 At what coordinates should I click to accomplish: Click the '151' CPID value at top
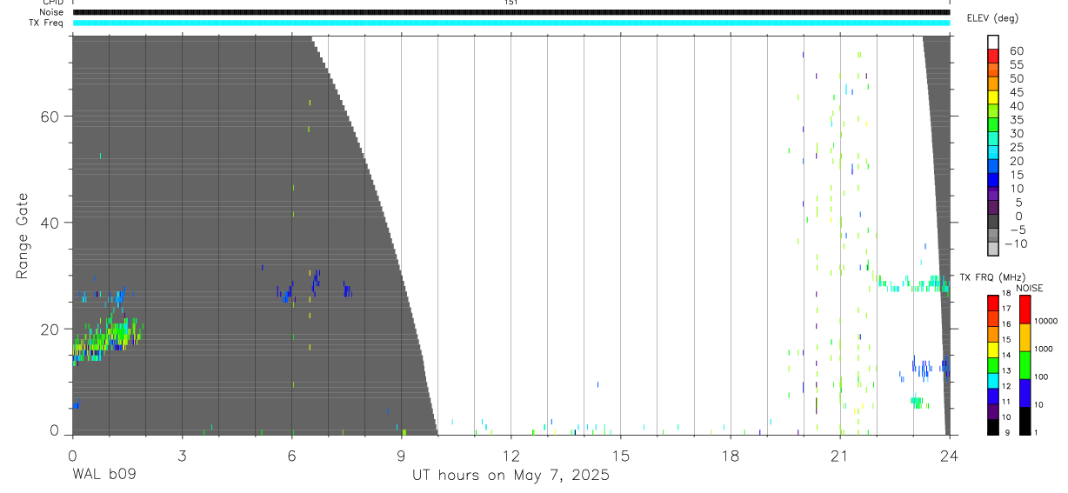click(x=511, y=3)
